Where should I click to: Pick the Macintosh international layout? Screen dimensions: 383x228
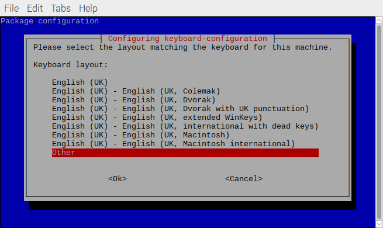(x=174, y=144)
